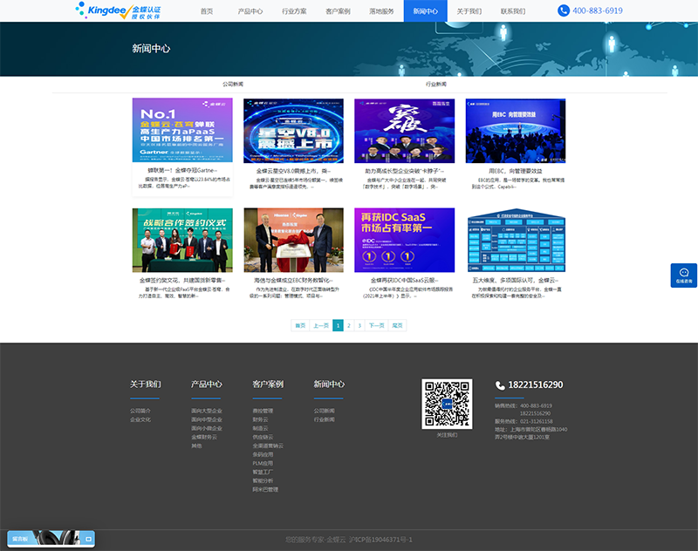The height and width of the screenshot is (551, 698).
Task: Open the footer link 阿米巴管理
Action: (265, 490)
